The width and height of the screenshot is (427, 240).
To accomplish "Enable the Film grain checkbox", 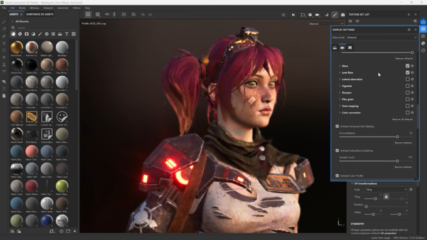I will [408, 99].
